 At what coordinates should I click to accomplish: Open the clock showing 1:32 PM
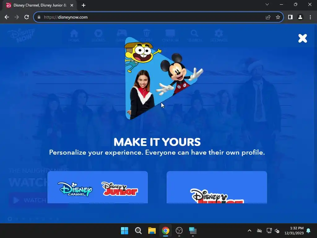[294, 231]
